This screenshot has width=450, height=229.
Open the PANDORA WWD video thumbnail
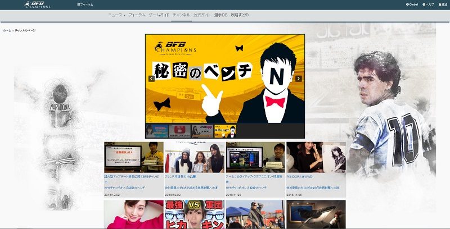(316, 157)
